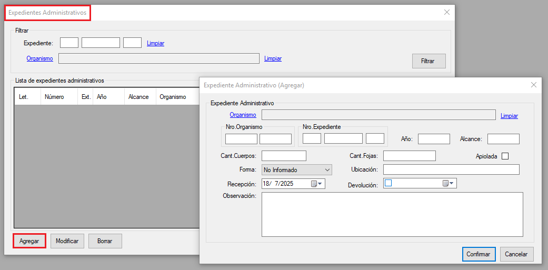
Task: Click the Modificar button
Action: pyautogui.click(x=67, y=241)
